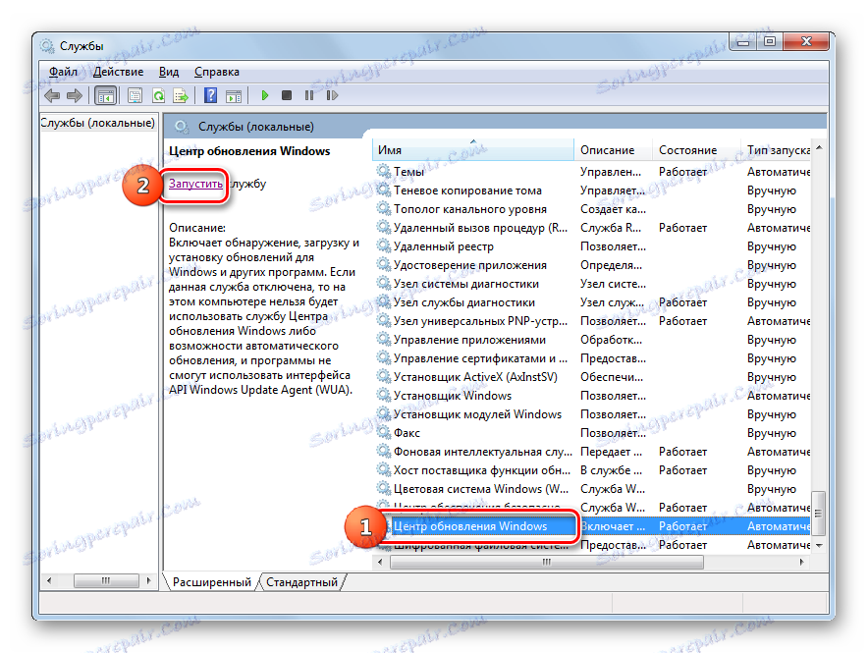This screenshot has height=653, width=868.
Task: Click services list vertical scrollbar down arrow
Action: [819, 546]
